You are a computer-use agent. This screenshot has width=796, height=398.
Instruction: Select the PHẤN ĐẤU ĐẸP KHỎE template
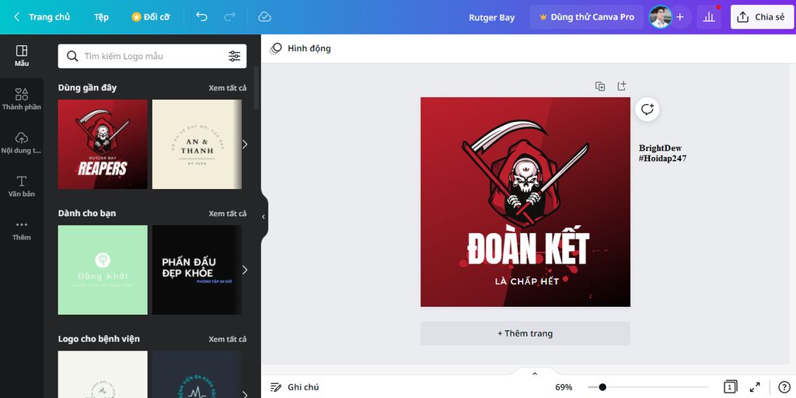click(x=197, y=270)
